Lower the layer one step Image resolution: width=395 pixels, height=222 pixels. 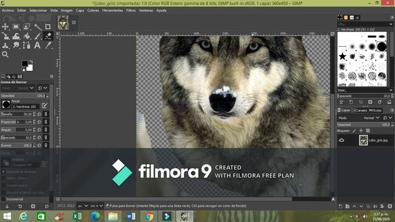[x=361, y=206]
